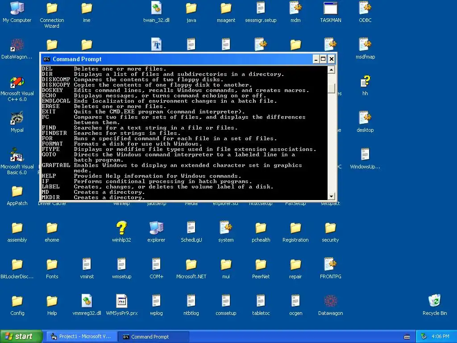
Task: Select the WMSysPr9.prx file icon
Action: point(121,301)
